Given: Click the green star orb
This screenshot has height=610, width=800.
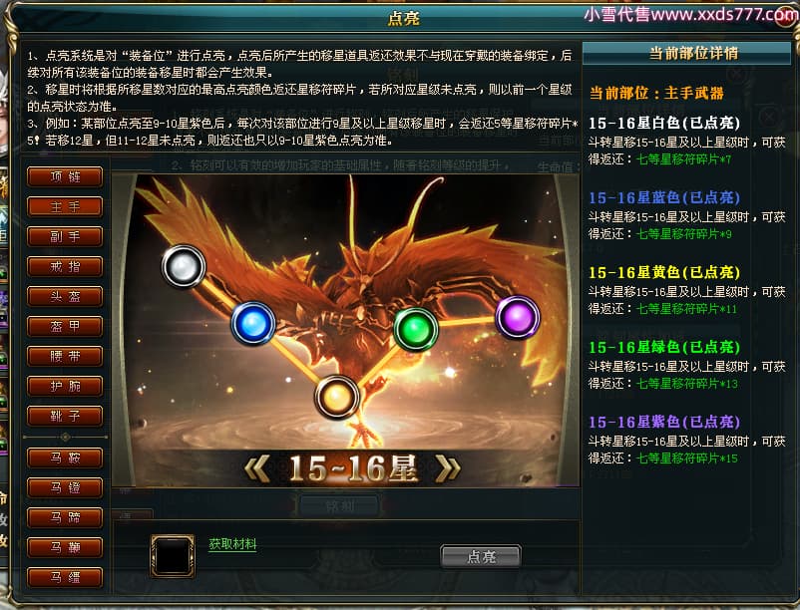Looking at the screenshot, I should point(416,329).
